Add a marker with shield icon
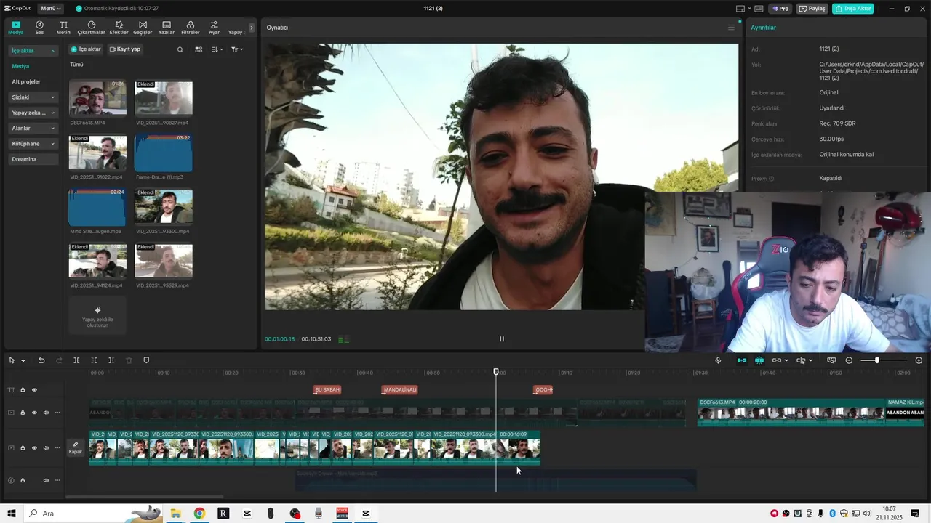 coord(146,360)
